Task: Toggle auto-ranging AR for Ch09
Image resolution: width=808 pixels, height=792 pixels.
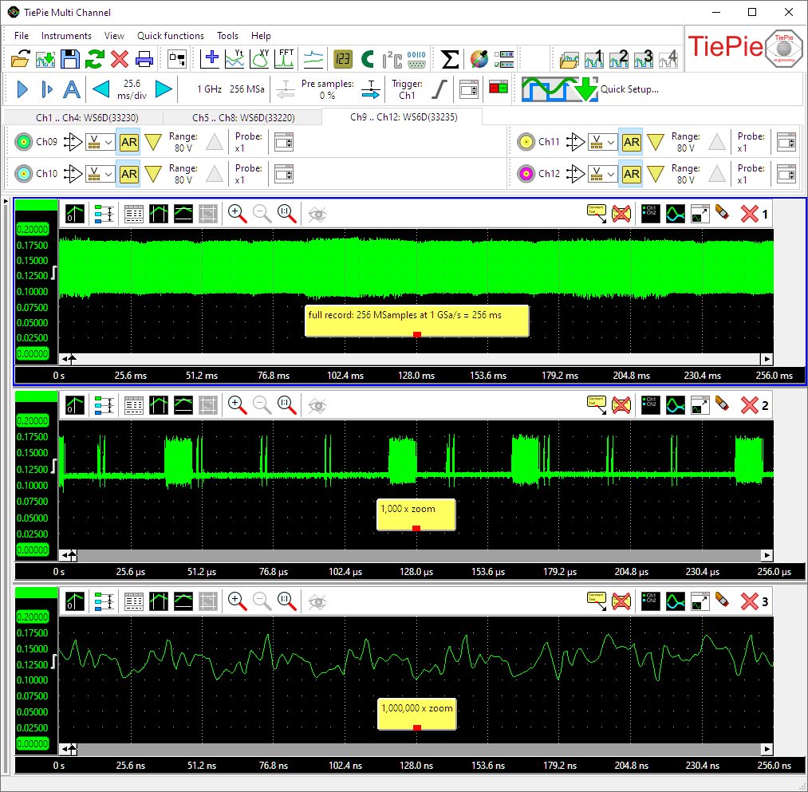Action: [x=128, y=143]
